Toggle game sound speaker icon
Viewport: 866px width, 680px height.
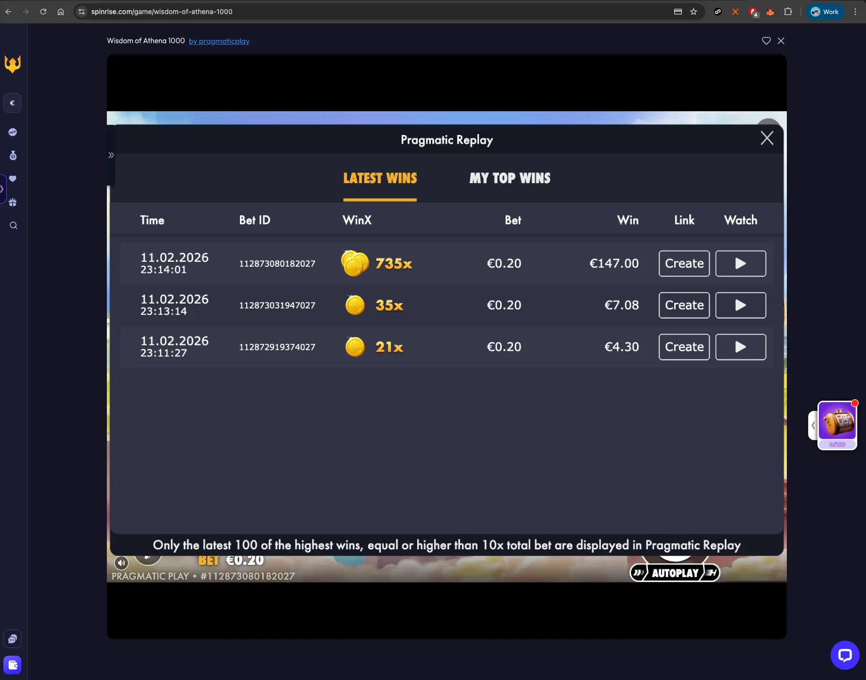[x=121, y=563]
